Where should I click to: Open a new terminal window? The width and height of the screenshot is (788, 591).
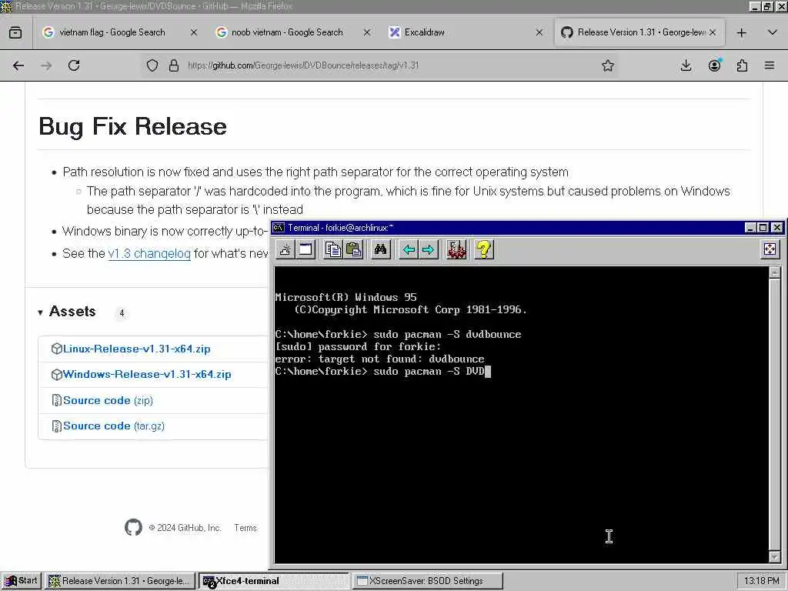[306, 249]
